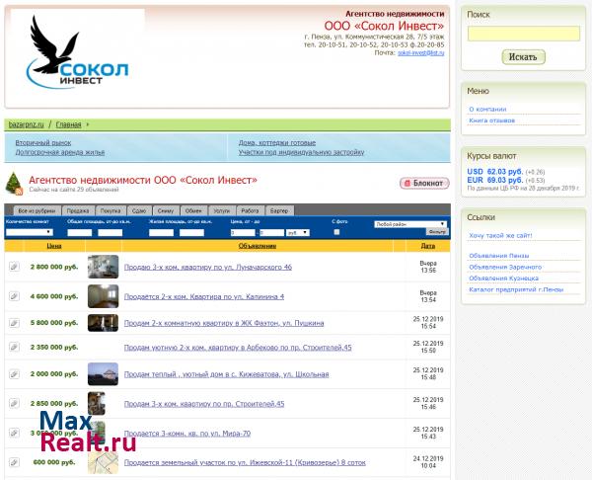Click the RSS Christmas tree icon
The image size is (592, 480).
[15, 184]
